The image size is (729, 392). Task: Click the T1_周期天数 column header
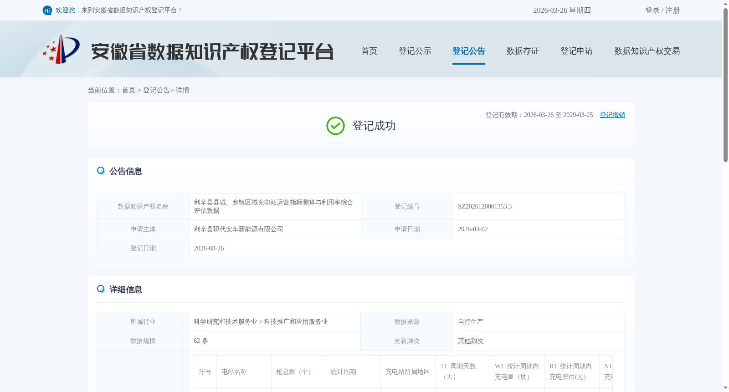(x=462, y=372)
